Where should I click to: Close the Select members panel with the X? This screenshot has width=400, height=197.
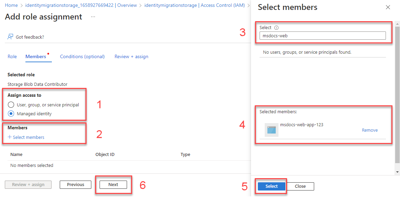(388, 7)
